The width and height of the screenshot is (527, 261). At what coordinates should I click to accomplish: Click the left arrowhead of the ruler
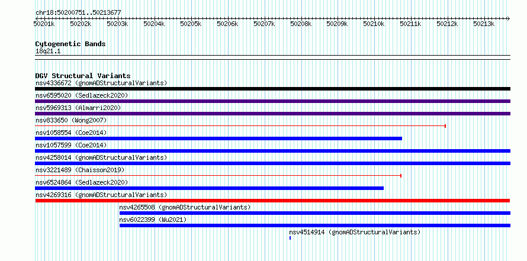tap(37, 18)
